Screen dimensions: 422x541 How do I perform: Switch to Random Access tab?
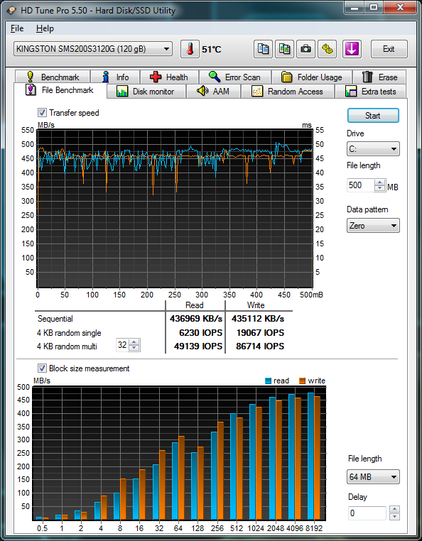(x=288, y=92)
